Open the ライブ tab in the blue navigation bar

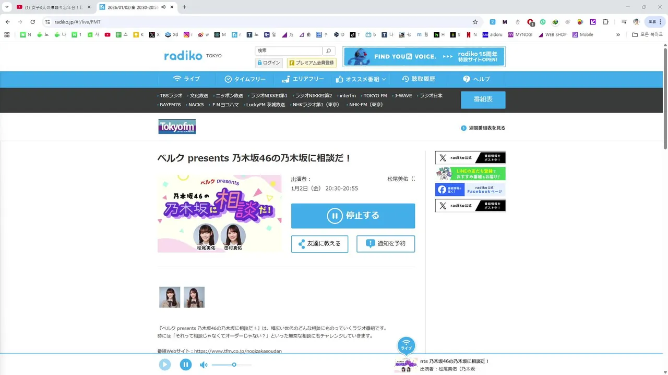(x=186, y=79)
